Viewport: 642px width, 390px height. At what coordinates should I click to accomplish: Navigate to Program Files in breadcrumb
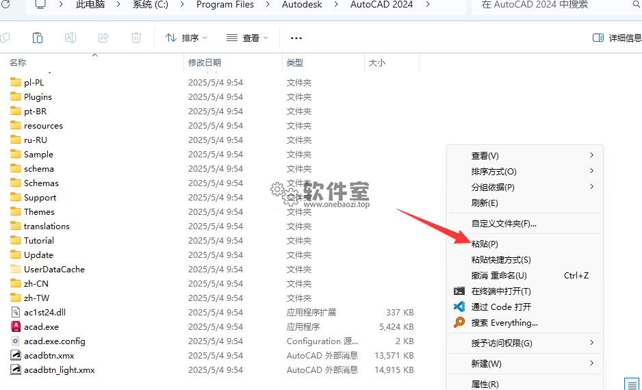coord(224,5)
